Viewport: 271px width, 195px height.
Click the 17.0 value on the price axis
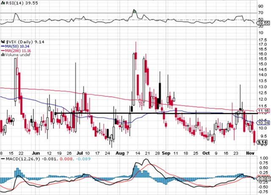tap(263, 41)
